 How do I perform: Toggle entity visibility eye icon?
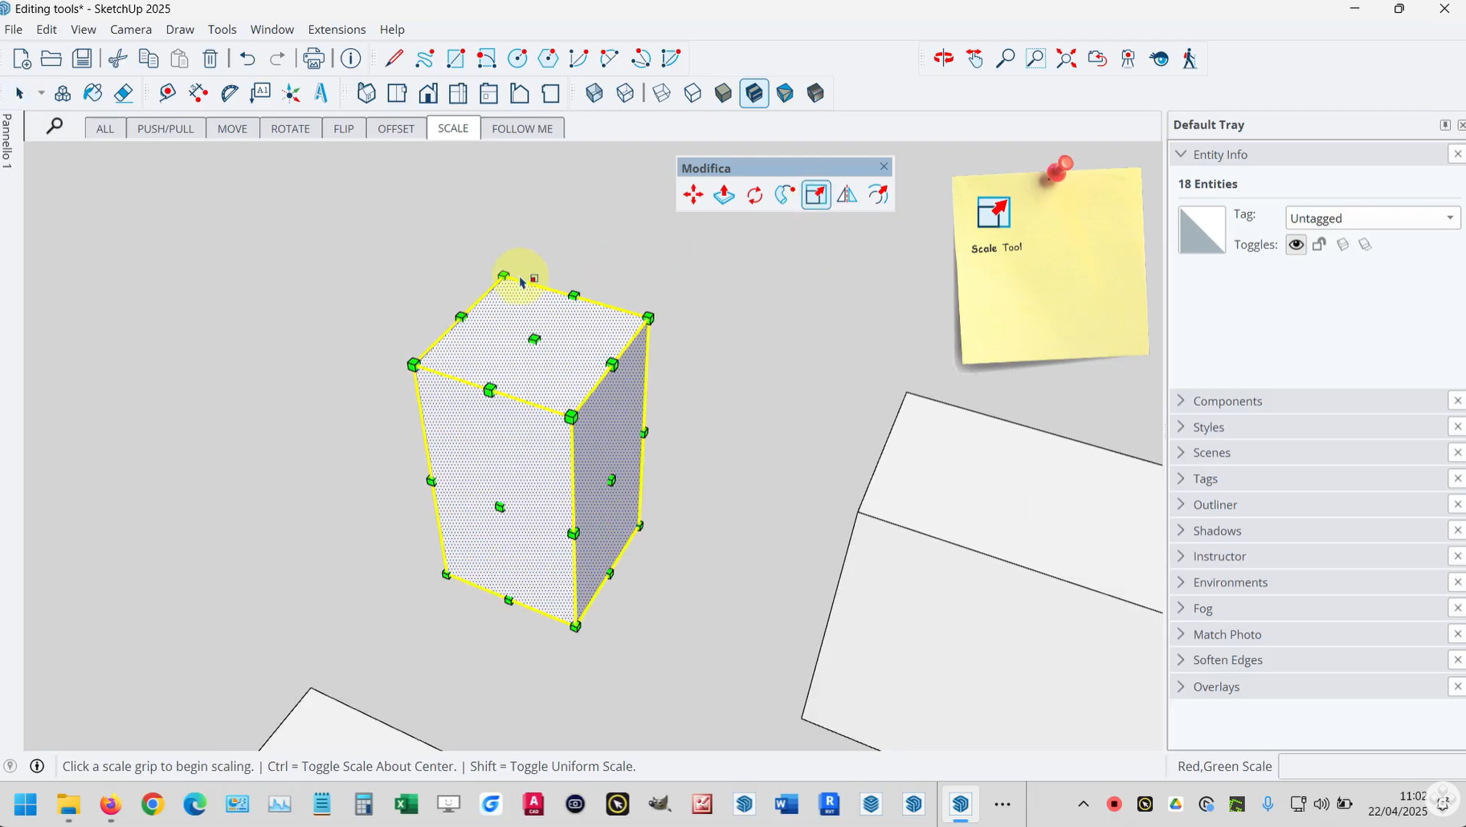pos(1296,245)
